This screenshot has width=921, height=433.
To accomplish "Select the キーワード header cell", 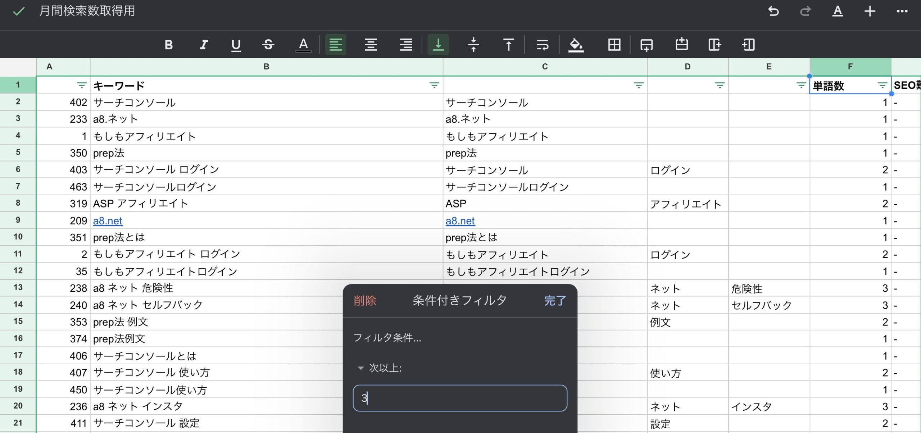I will point(267,85).
